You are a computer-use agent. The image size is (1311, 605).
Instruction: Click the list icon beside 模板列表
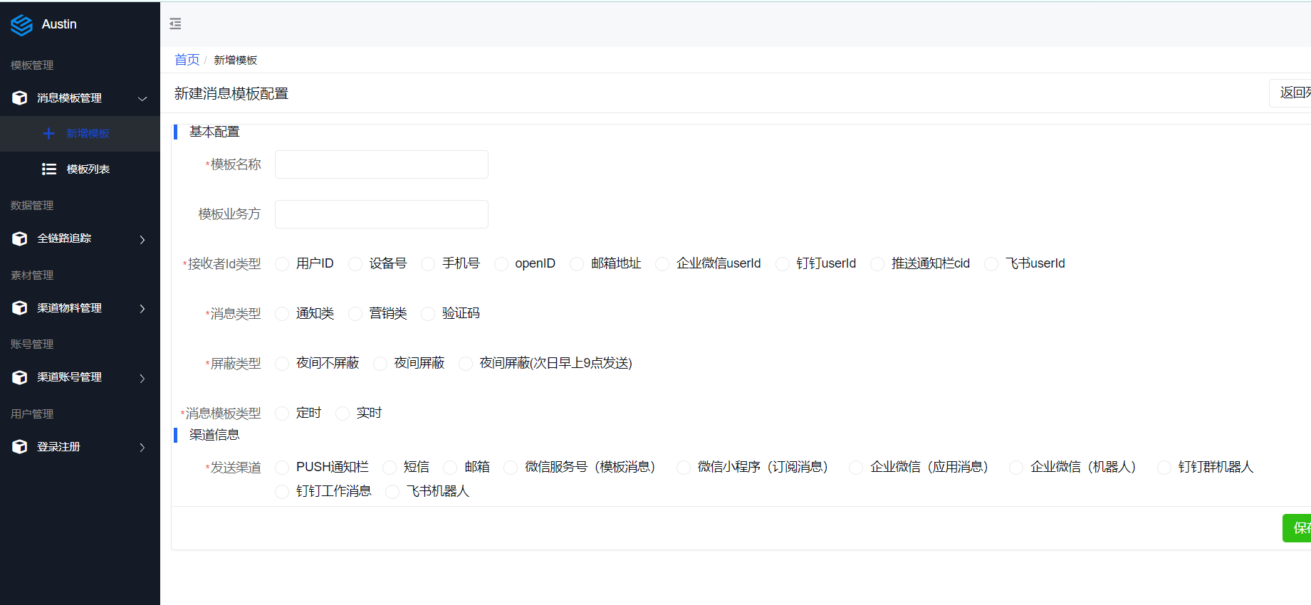(49, 169)
